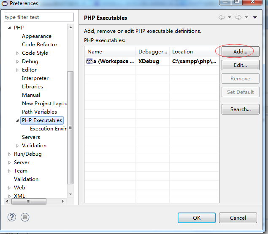The image size is (268, 234).
Task: Click the php icon in executables row
Action: [89, 61]
